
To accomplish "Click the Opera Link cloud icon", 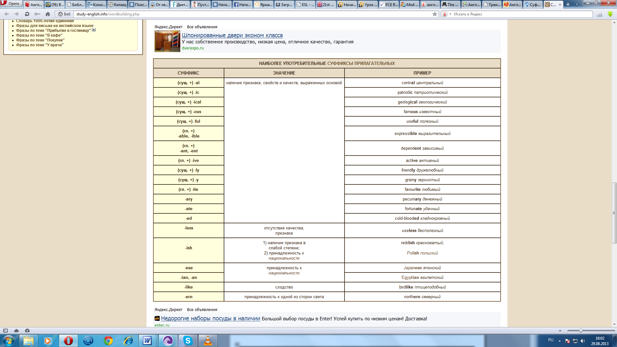I will tap(16, 331).
